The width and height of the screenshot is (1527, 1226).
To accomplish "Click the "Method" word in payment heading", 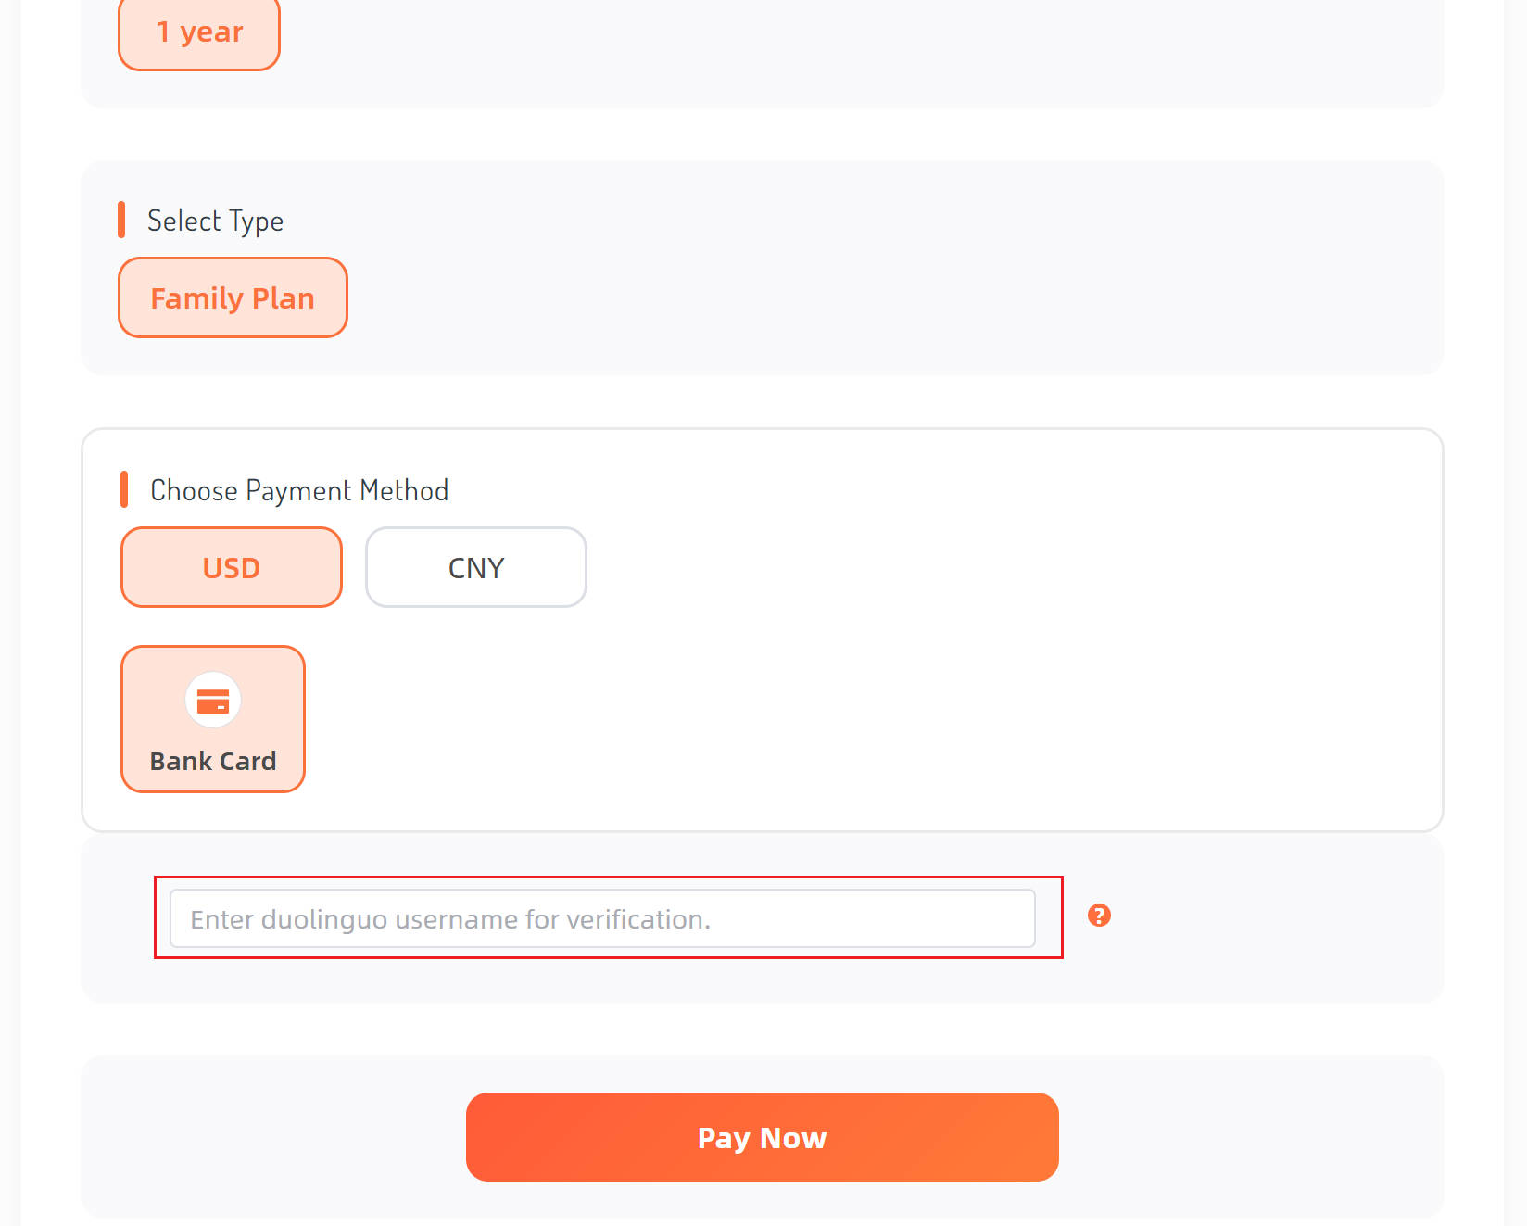I will tap(404, 490).
